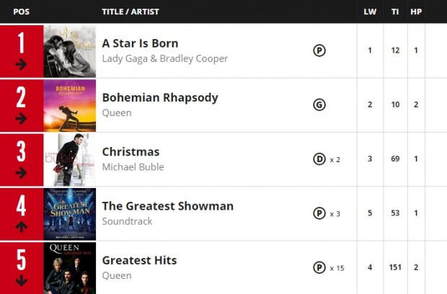Click the platinum certification icon for A Star Is Born
The image size is (447, 294).
pyautogui.click(x=319, y=50)
